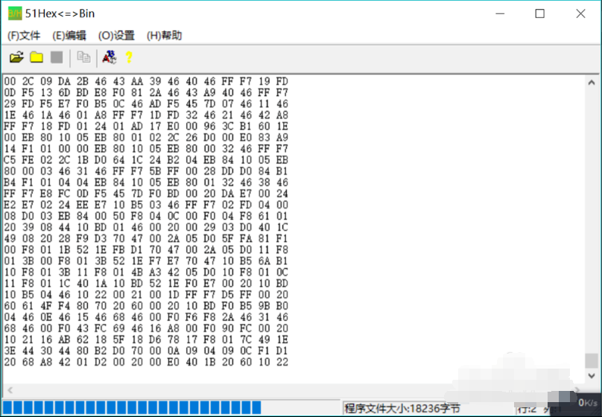Viewport: 602px width, 417px height.
Task: Click the vertical scrollbar down arrow
Action: click(x=592, y=375)
